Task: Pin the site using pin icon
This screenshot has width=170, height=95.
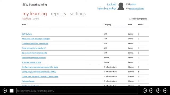Action: coord(151,91)
